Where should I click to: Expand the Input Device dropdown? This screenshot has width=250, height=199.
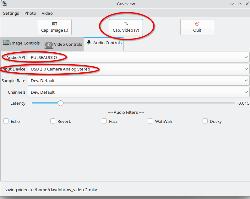138,69
